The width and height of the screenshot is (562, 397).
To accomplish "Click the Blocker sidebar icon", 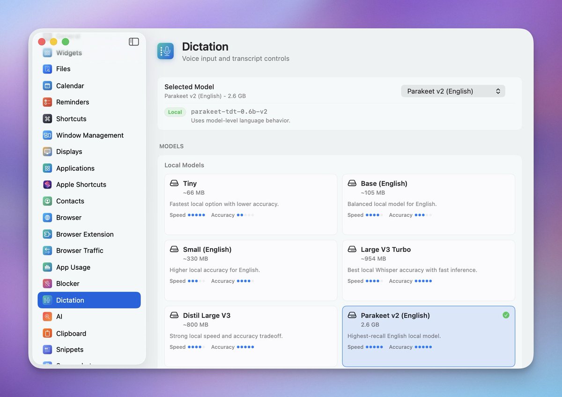I will pos(47,284).
